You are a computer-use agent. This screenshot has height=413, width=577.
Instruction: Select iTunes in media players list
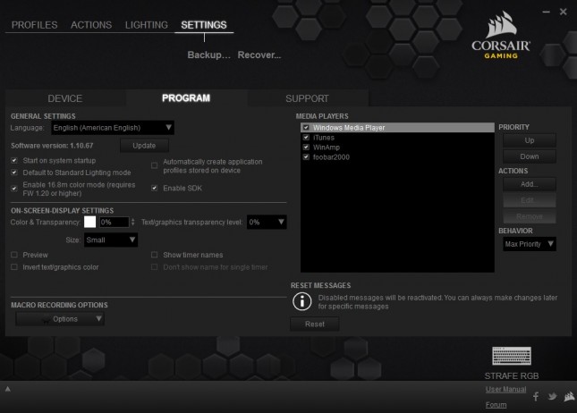397,137
